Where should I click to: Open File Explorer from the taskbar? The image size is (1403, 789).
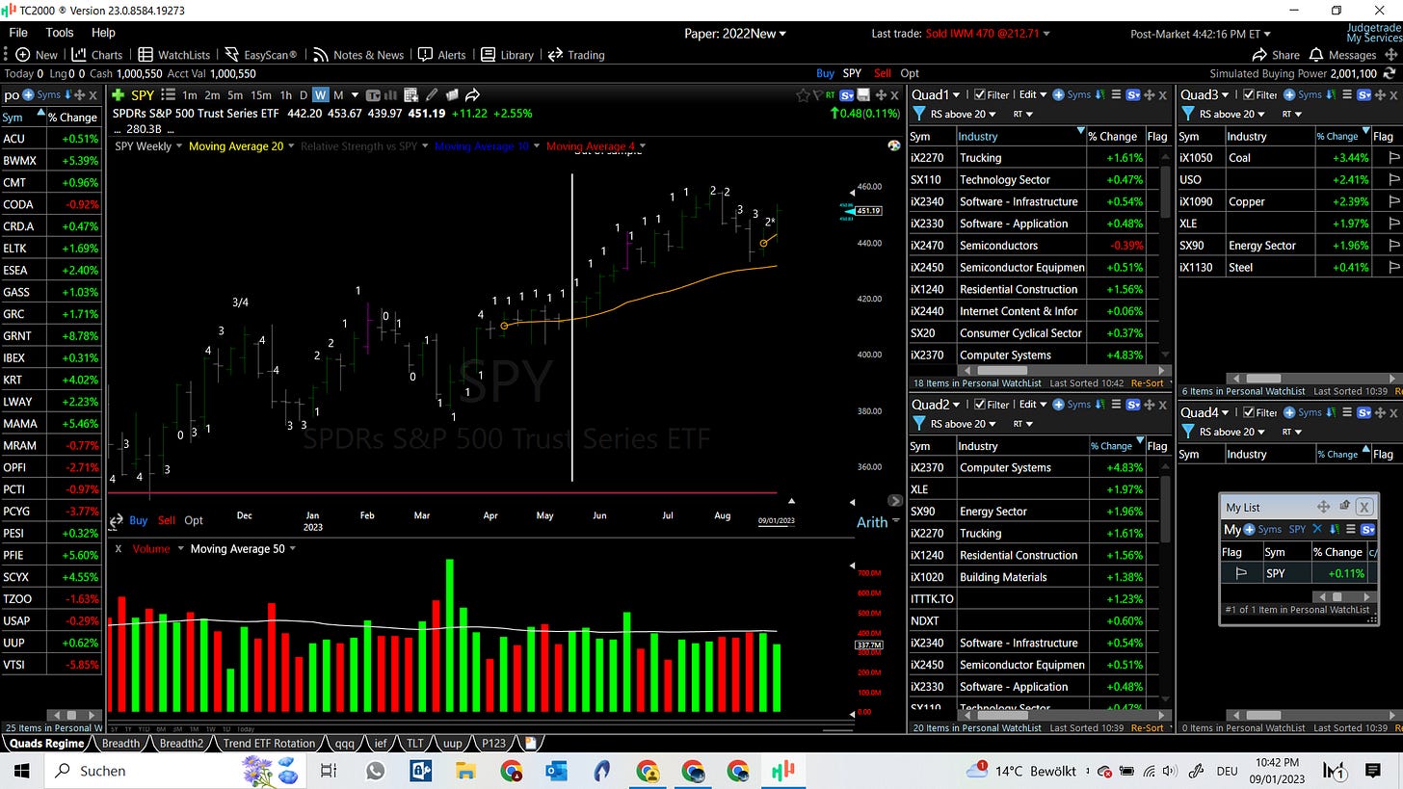click(465, 770)
